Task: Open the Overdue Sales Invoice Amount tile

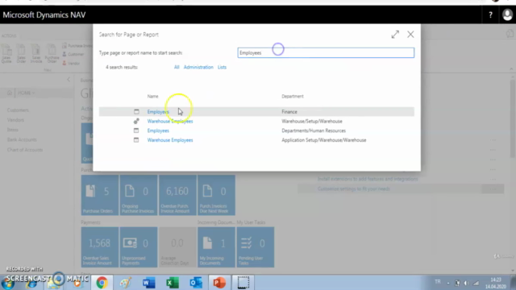Action: (100, 247)
